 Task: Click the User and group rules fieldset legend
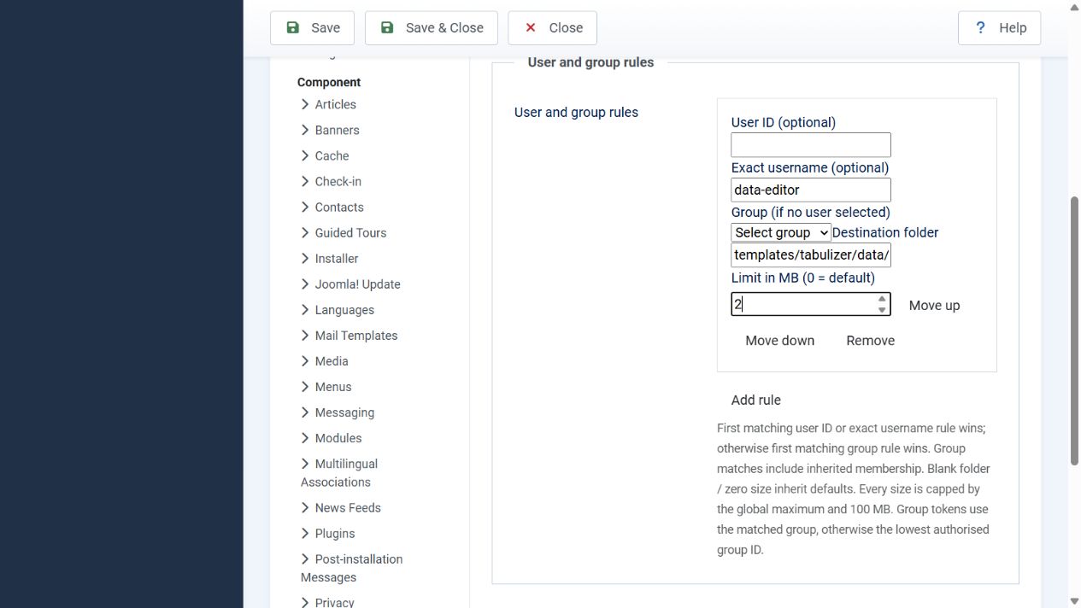coord(590,62)
